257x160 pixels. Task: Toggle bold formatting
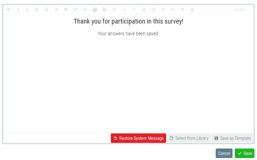click(x=8, y=10)
